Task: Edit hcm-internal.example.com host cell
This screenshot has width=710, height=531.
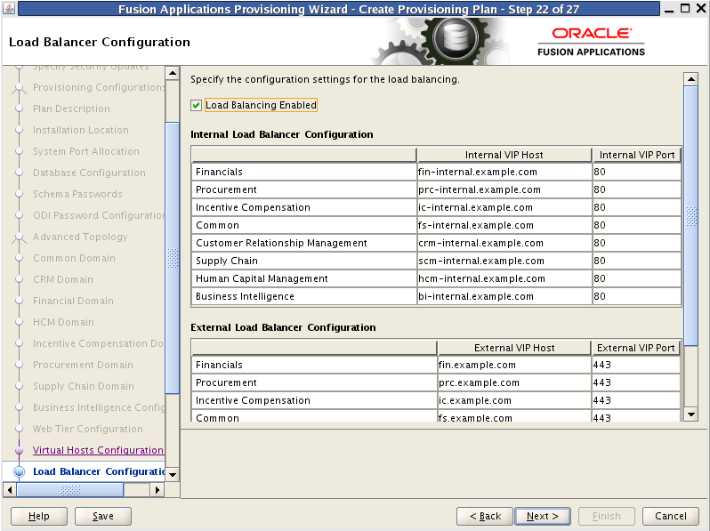Action: point(504,278)
